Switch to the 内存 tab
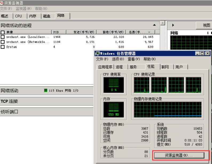 (x=34, y=16)
